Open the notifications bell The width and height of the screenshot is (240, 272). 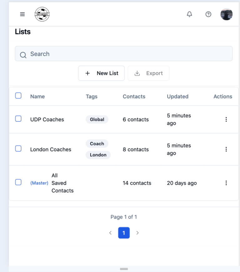coord(189,14)
